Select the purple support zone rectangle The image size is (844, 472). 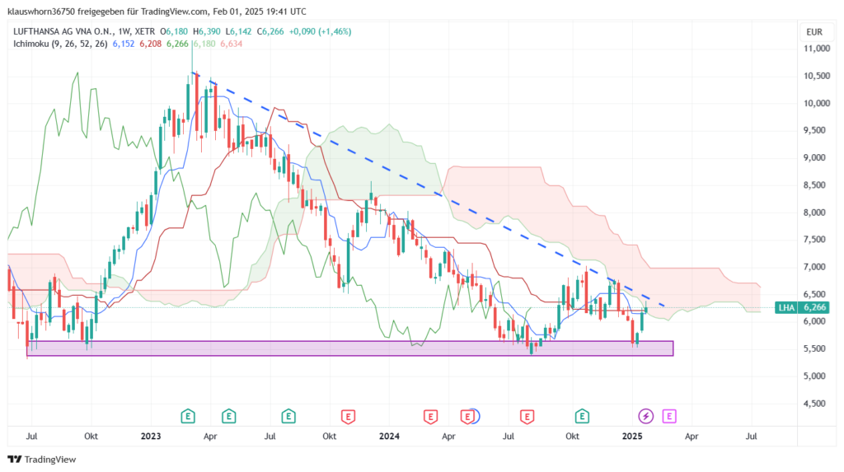pyautogui.click(x=349, y=348)
